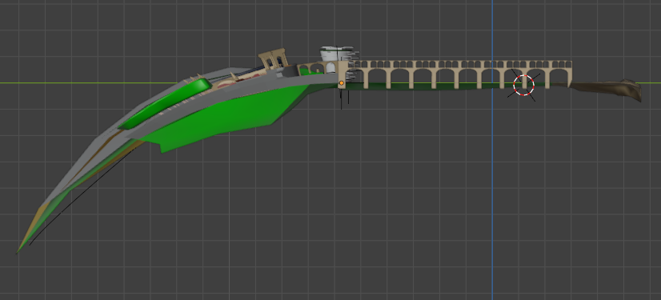The width and height of the screenshot is (661, 300).
Task: Select the dark brown rock at model's end
Action: [607, 90]
